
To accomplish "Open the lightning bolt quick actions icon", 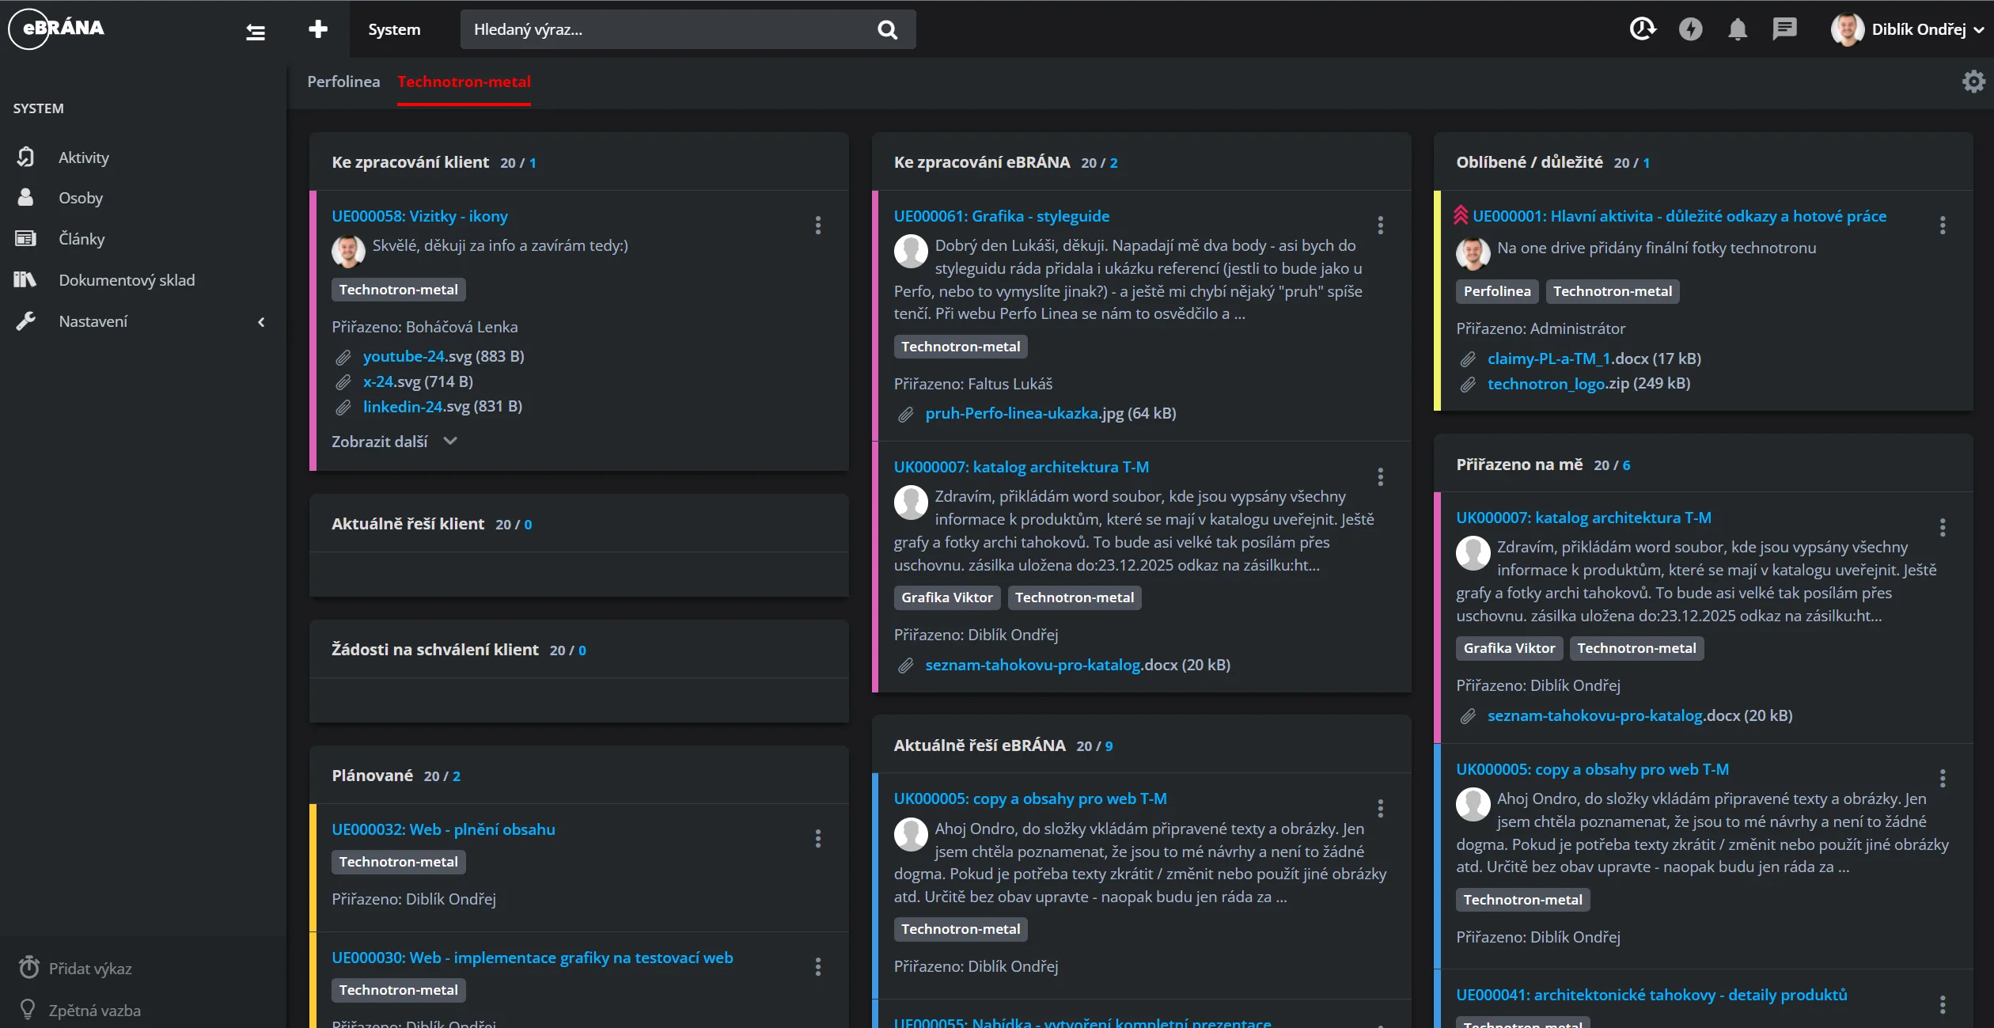I will pos(1690,29).
